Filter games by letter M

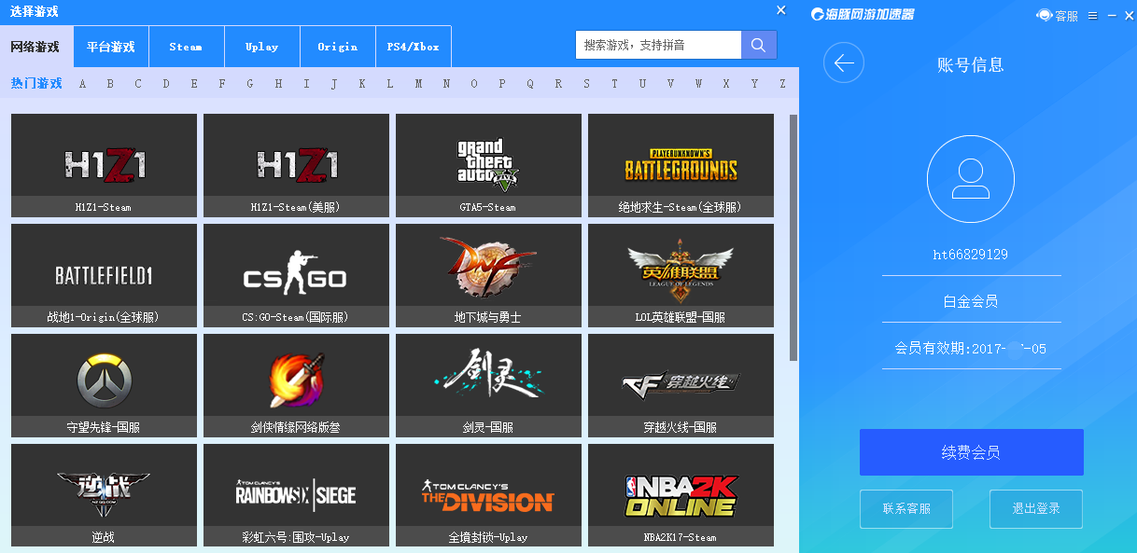pos(418,84)
